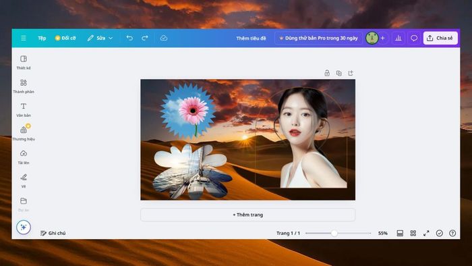The image size is (472, 266).
Task: Open the help question mark icon
Action: tap(452, 233)
